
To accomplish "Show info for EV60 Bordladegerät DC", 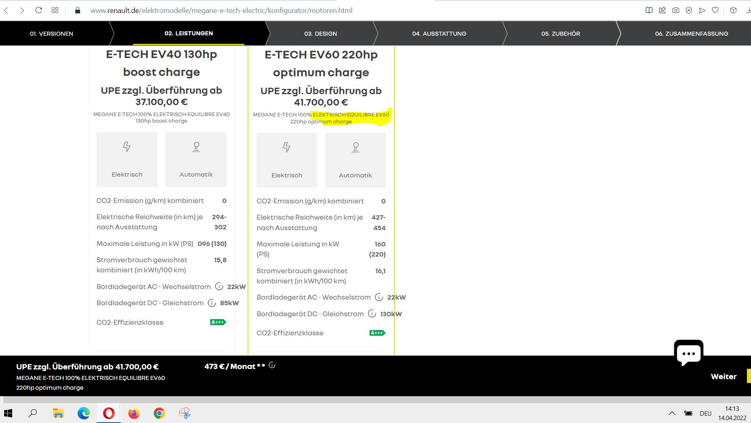I will (372, 313).
